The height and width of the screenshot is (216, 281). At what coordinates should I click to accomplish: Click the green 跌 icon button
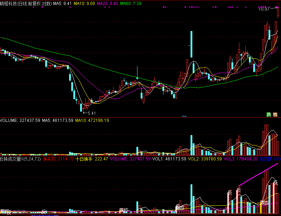269,114
